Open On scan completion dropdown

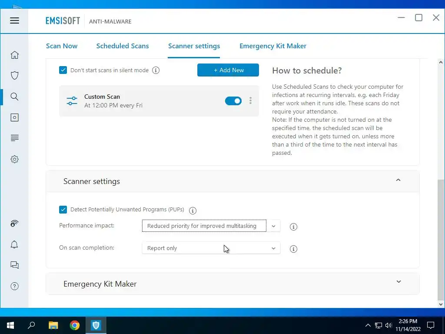pos(211,248)
